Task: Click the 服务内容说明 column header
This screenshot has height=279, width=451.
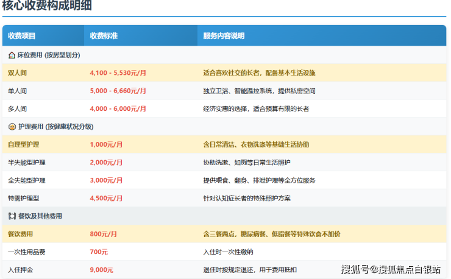Action: pos(224,36)
